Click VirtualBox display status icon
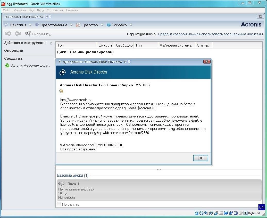 [226, 213]
